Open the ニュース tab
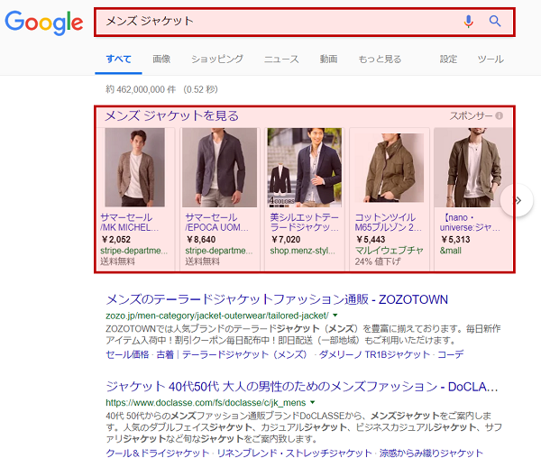The height and width of the screenshot is (467, 541). (281, 59)
